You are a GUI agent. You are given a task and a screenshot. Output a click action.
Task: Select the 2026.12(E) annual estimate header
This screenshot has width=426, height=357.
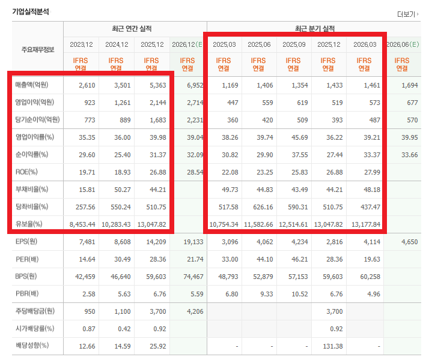(187, 44)
